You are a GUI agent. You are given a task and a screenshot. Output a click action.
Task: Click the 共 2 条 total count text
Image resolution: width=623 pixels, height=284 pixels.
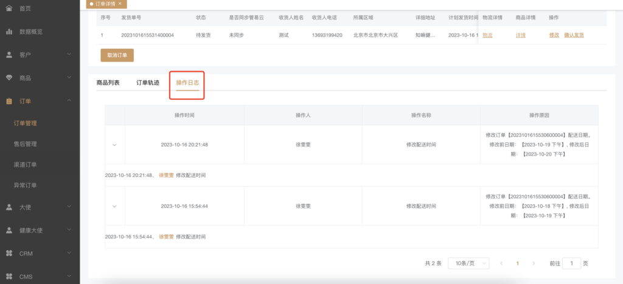pos(433,263)
